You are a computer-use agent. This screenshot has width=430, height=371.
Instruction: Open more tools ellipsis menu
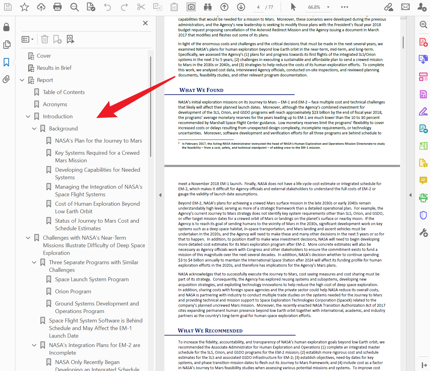point(345,7)
